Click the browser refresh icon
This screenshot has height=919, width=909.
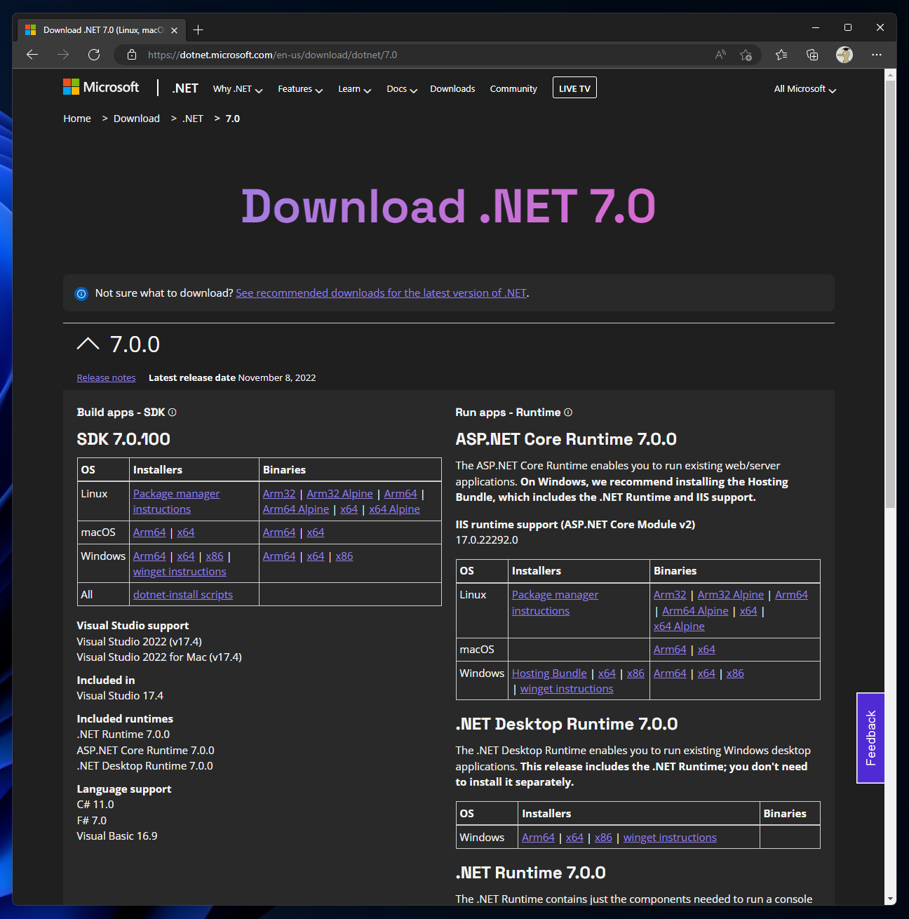click(94, 55)
